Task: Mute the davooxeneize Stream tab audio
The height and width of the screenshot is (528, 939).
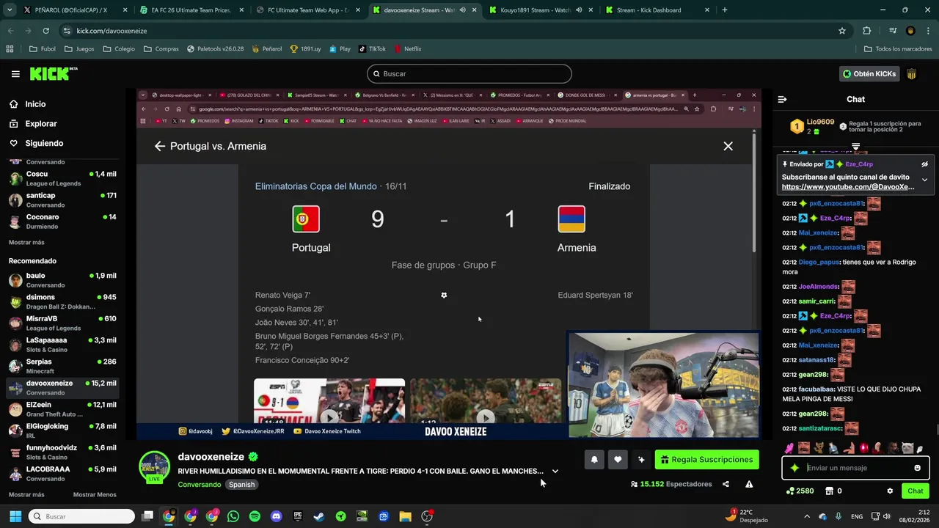Action: [462, 10]
